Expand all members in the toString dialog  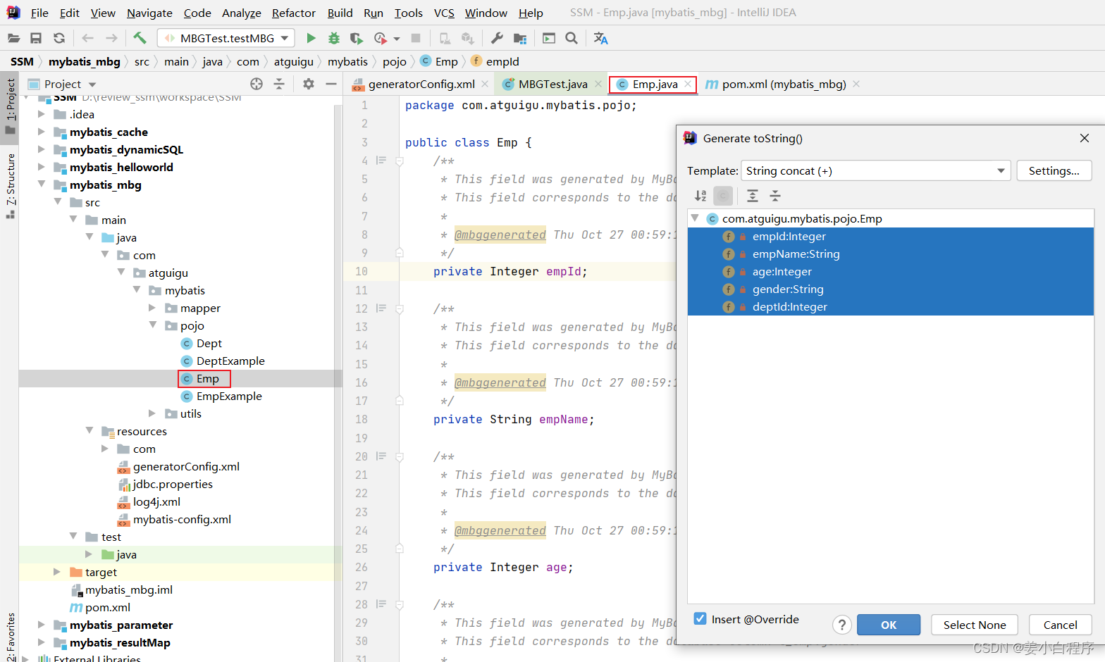[x=753, y=196]
